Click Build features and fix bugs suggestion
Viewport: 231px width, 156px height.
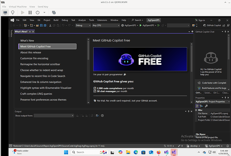click(212, 88)
